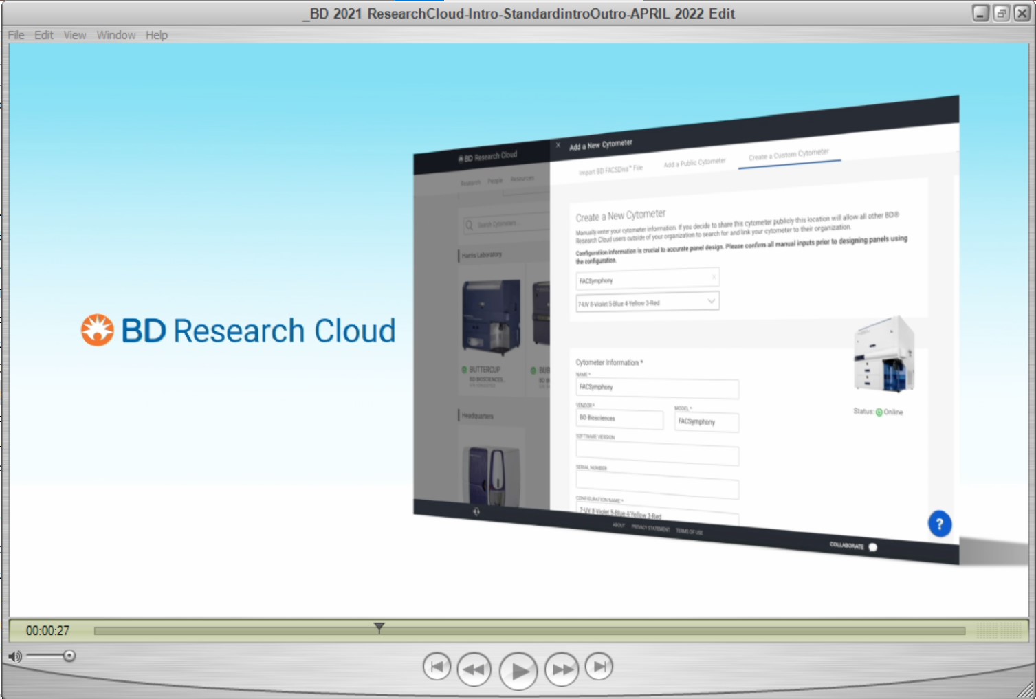Click the Search Cytometers box
Screen dimensions: 1036x699
(x=505, y=223)
